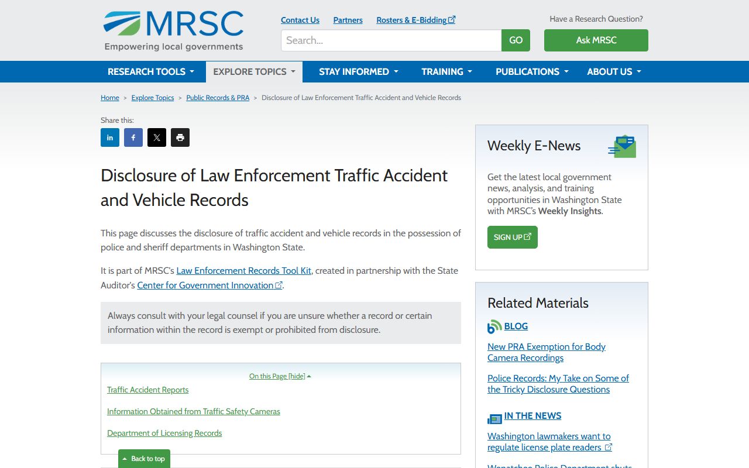Click the page title heading

[274, 188]
